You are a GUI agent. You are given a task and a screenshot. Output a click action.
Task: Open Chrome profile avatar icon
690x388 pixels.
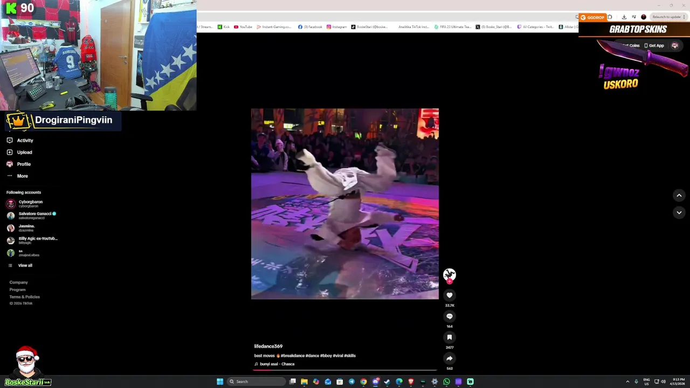pos(644,17)
